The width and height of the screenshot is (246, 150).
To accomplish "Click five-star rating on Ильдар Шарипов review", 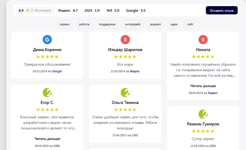I will pos(125,57).
